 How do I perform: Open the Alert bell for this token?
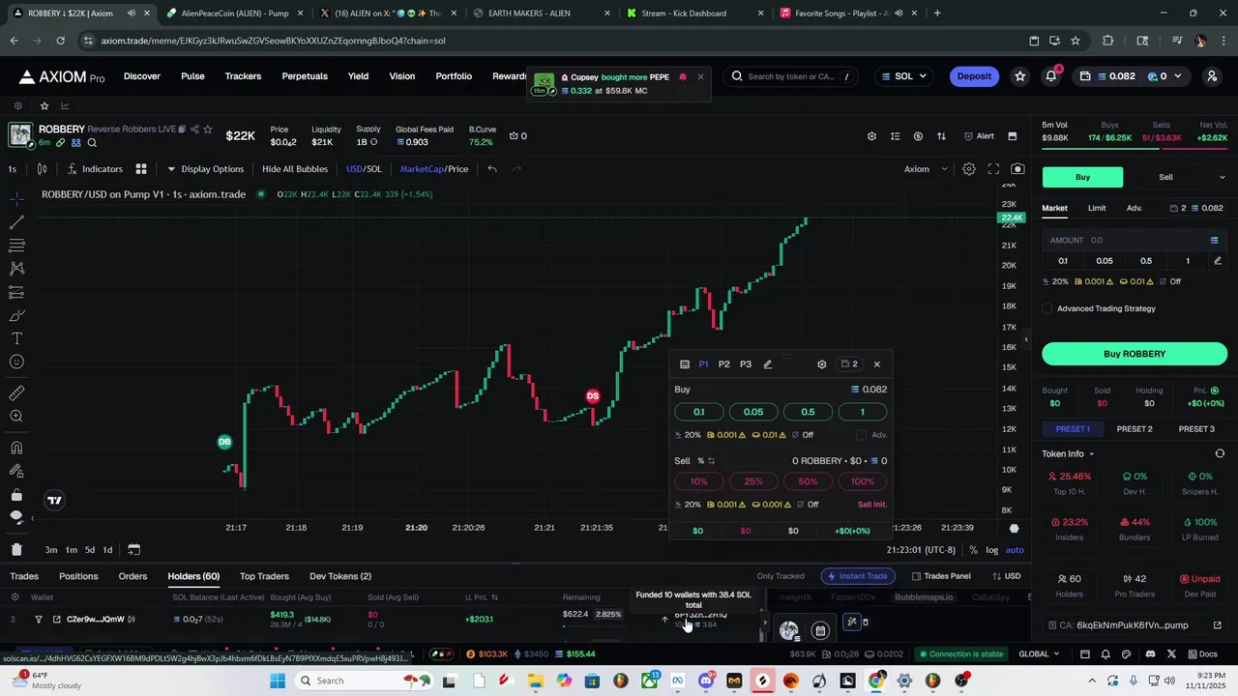point(980,136)
